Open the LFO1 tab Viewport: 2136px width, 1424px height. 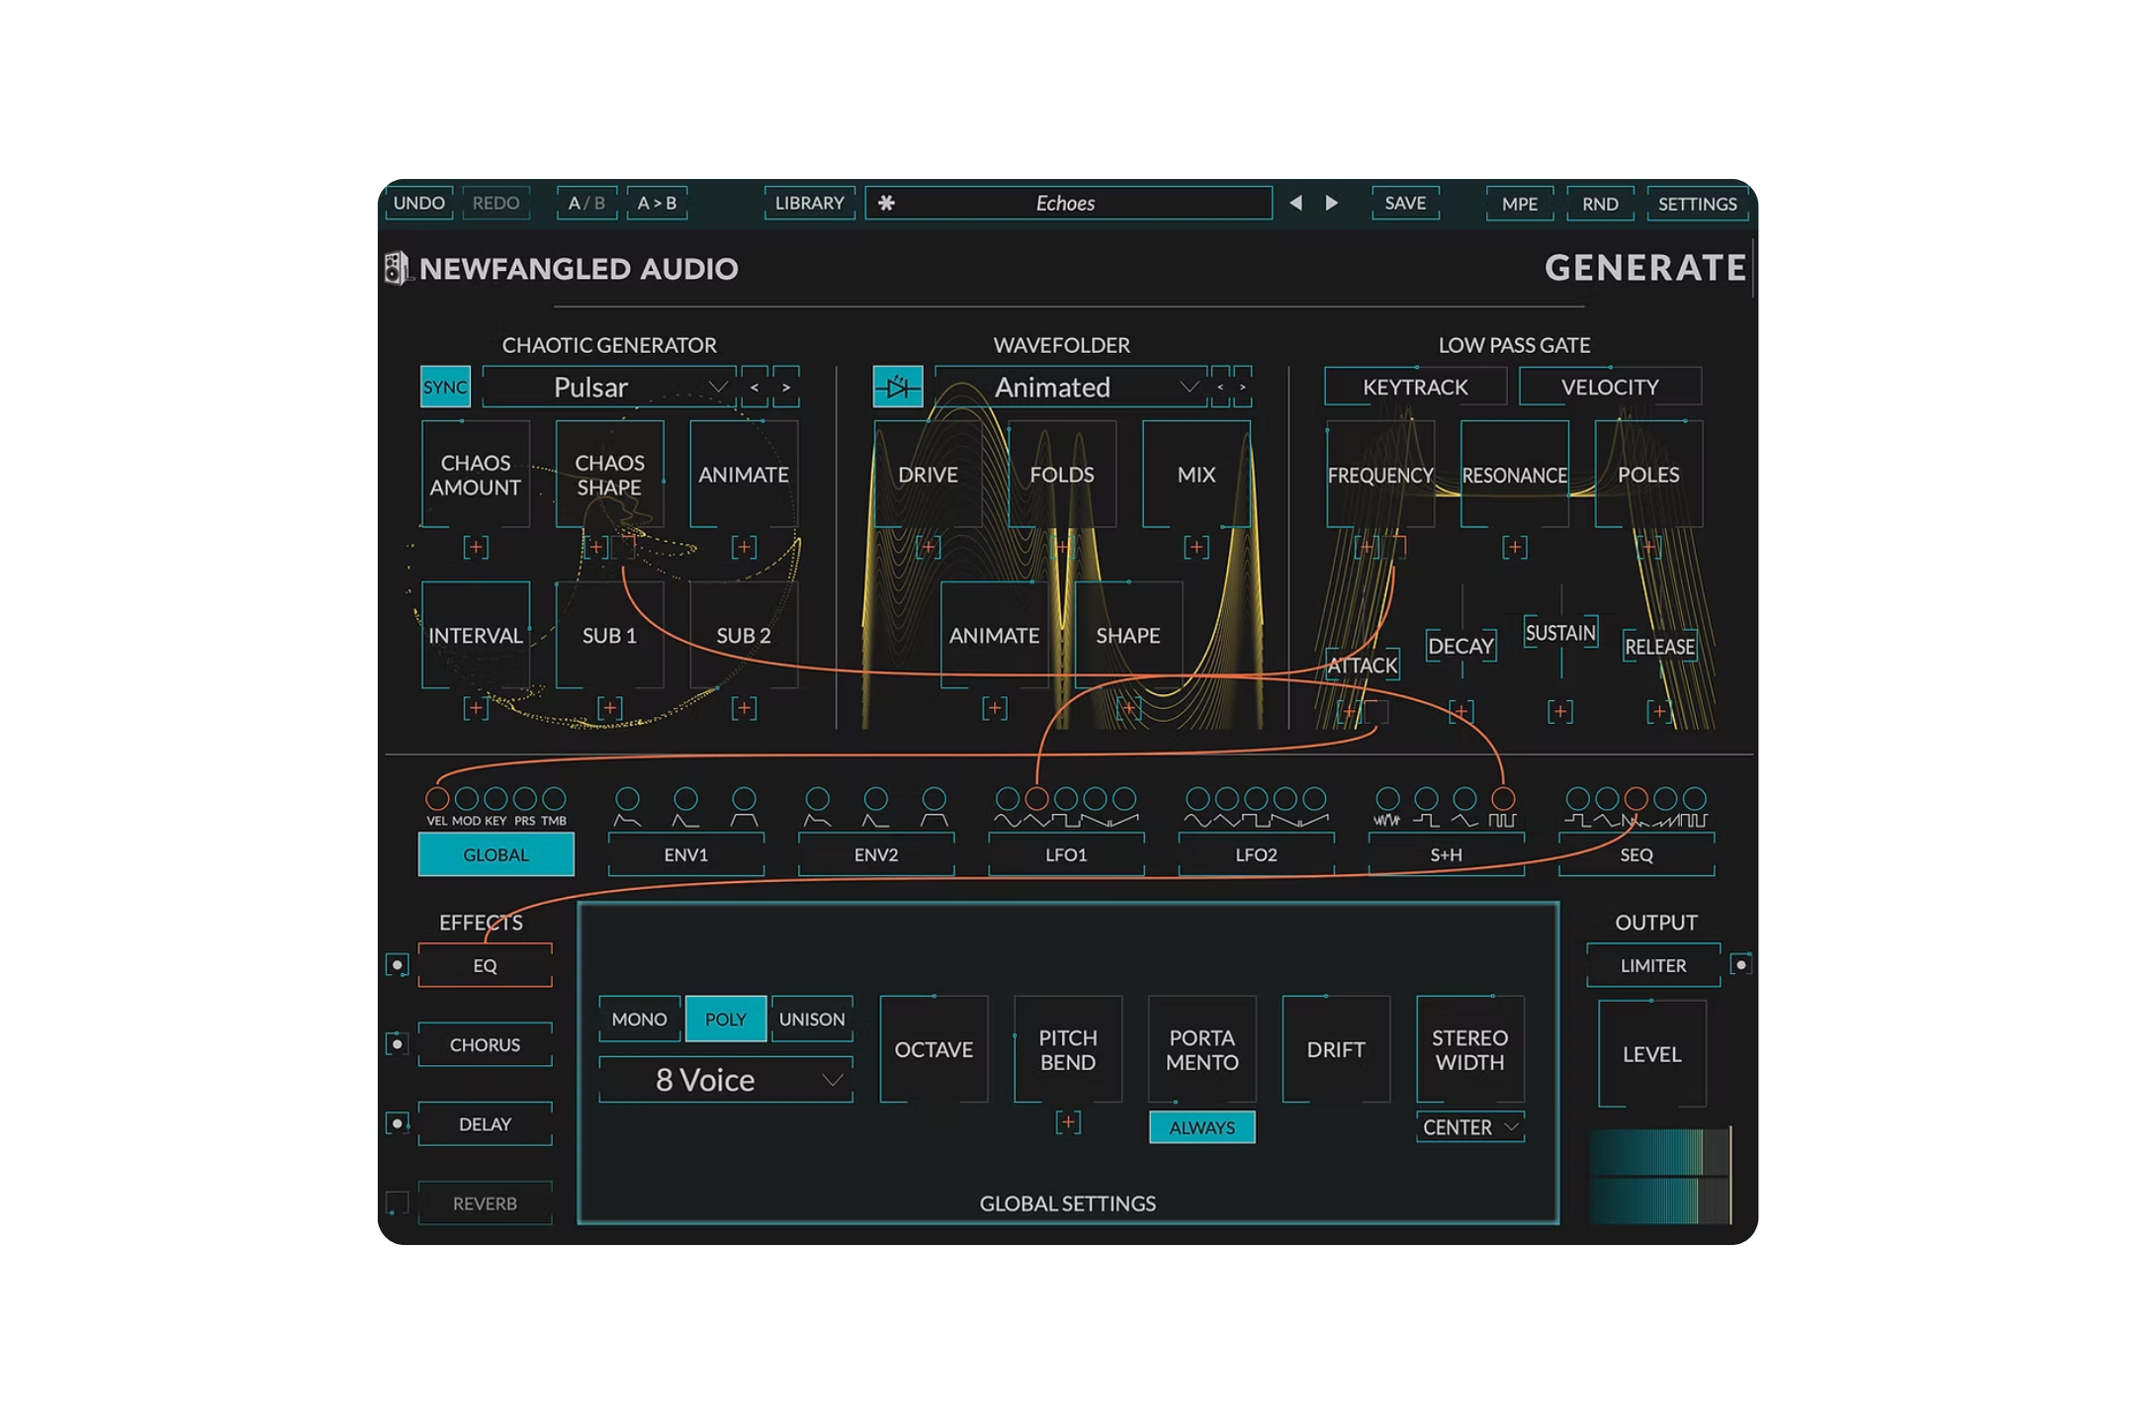coord(1066,854)
